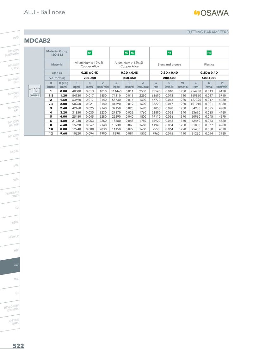The width and height of the screenshot is (253, 358).
Task: Select the effective diameter '0.80'
Action: coord(64,91)
